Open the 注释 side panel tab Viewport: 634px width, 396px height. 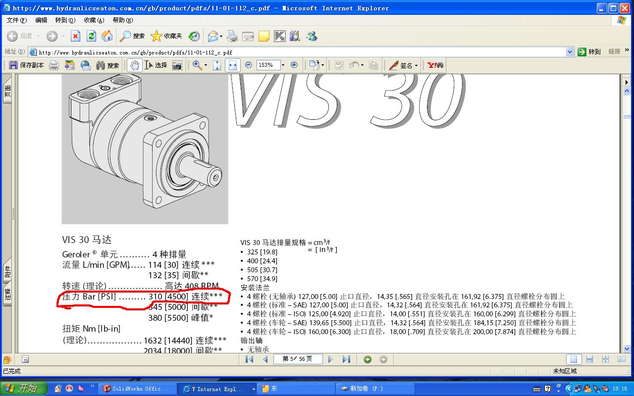pyautogui.click(x=7, y=295)
